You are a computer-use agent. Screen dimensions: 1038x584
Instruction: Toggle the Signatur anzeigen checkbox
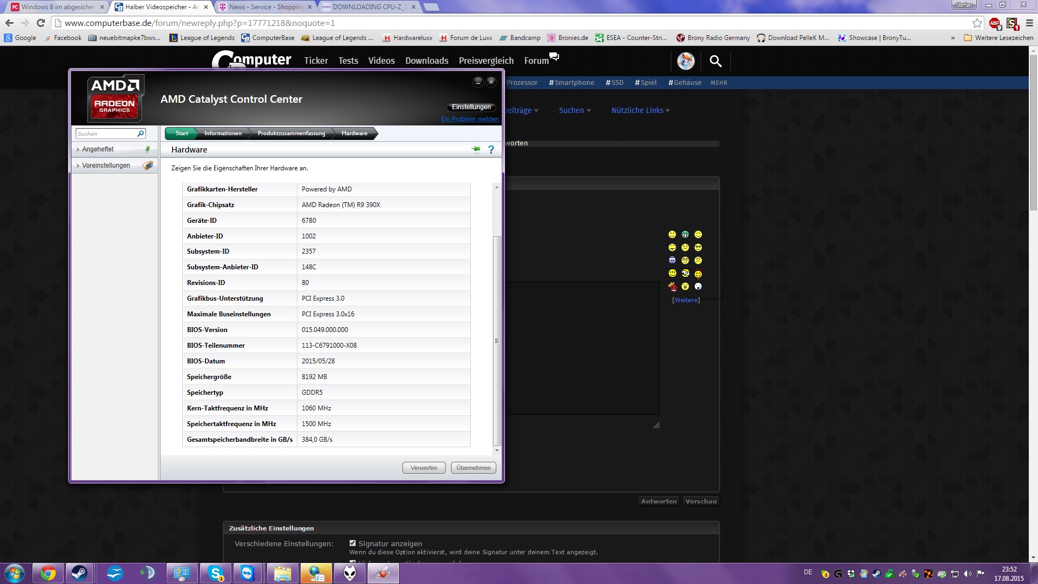click(x=352, y=543)
